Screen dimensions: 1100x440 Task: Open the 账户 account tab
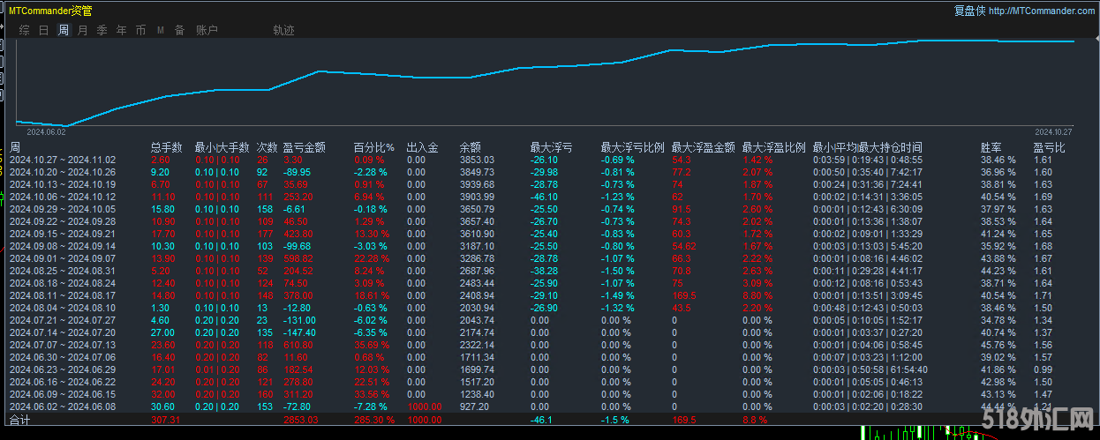(207, 30)
